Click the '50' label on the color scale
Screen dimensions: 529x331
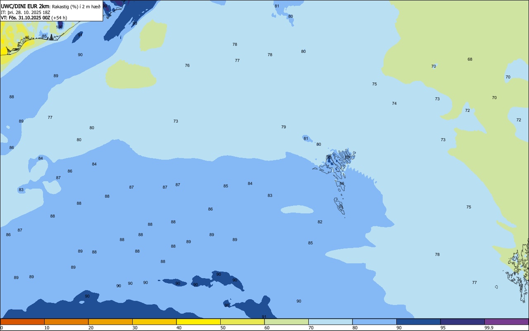pos(223,328)
